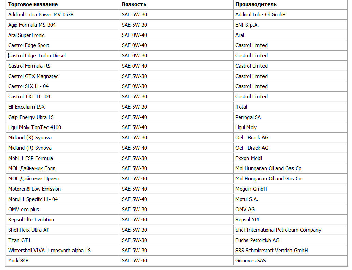Select the Fuchs Petrolclub AG manufacturer cell
Image resolution: width=352 pixels, height=270 pixels.
pyautogui.click(x=257, y=240)
